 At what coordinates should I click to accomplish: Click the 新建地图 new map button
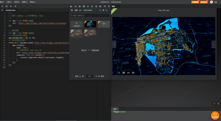point(77,24)
